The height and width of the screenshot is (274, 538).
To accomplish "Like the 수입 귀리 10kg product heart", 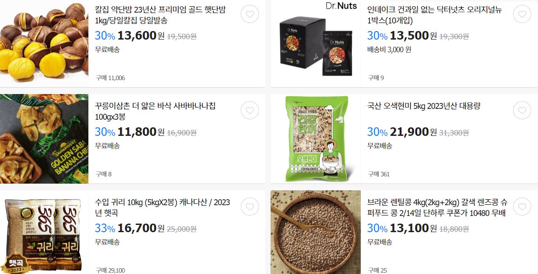I will pyautogui.click(x=250, y=207).
